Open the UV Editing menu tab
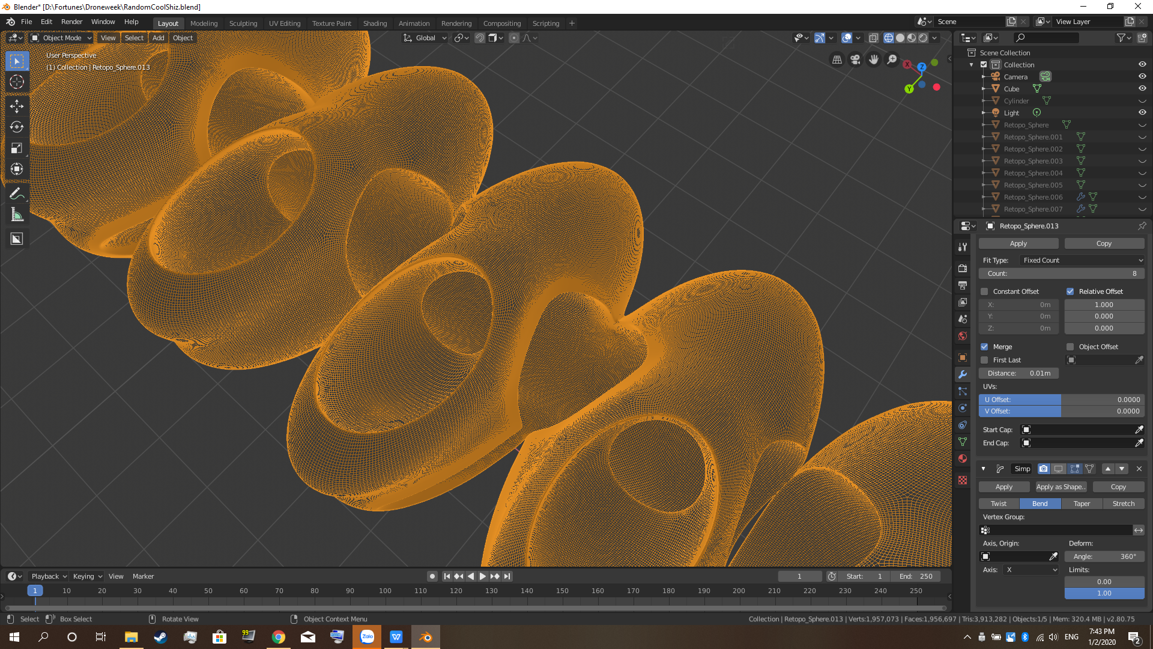This screenshot has height=649, width=1153. click(283, 23)
